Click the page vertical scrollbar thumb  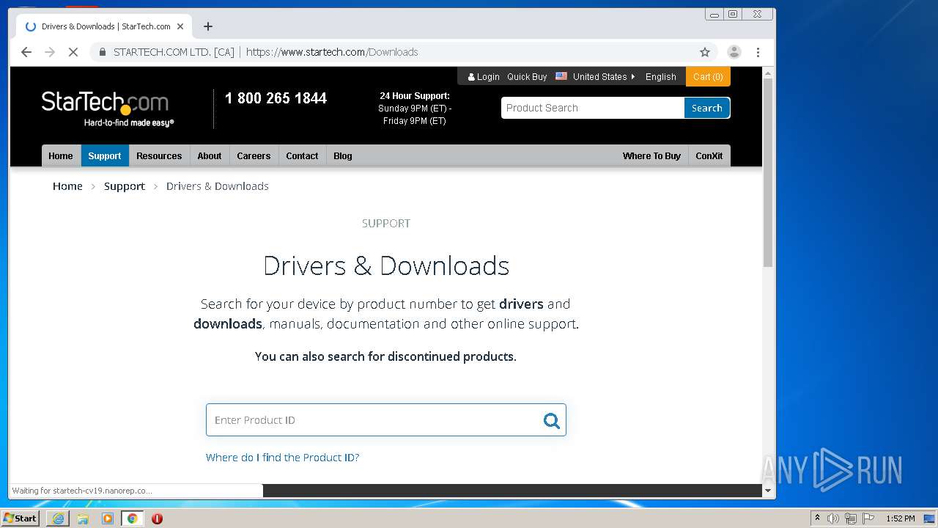pyautogui.click(x=768, y=172)
